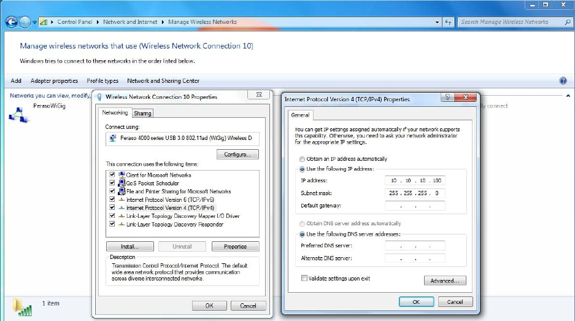Click the IPv4 Properties help question button

pos(447,97)
